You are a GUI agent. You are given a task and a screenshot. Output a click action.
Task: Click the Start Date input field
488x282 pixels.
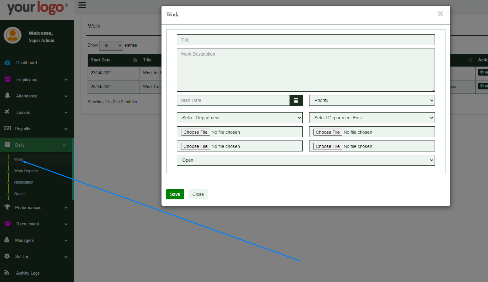tap(233, 100)
